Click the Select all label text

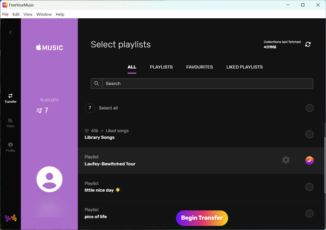click(x=108, y=108)
